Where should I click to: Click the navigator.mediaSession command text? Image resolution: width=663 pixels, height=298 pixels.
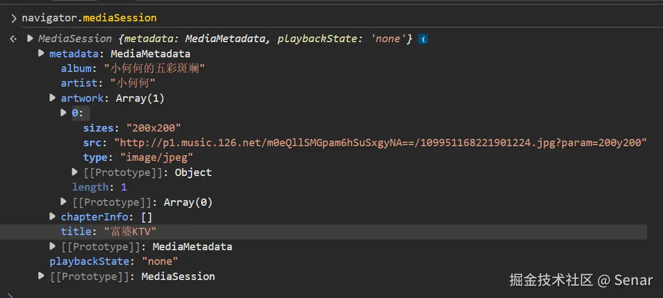pyautogui.click(x=89, y=18)
